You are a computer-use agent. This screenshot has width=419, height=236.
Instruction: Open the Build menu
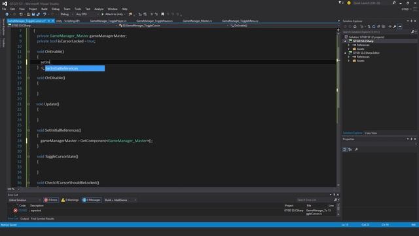45,9
